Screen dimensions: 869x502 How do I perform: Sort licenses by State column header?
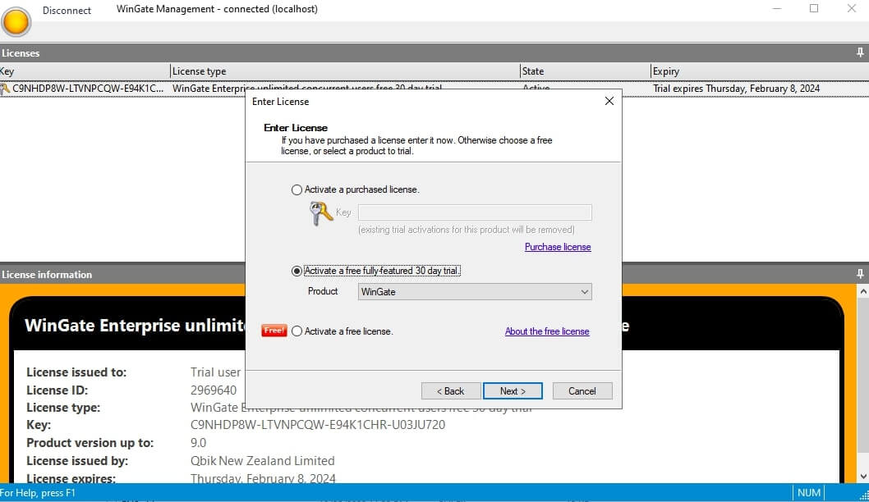pyautogui.click(x=586, y=71)
